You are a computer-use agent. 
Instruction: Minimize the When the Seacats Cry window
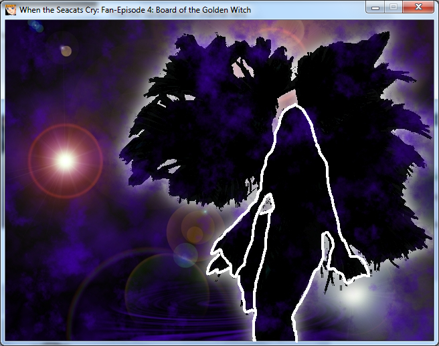[x=375, y=7]
